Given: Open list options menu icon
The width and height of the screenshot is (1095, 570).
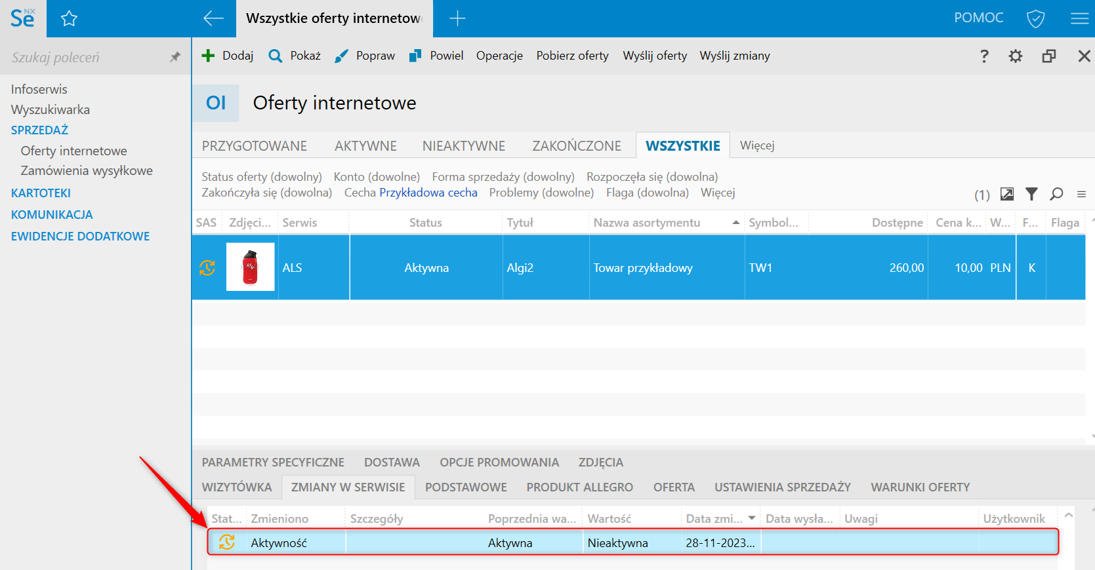Looking at the screenshot, I should pyautogui.click(x=1081, y=194).
